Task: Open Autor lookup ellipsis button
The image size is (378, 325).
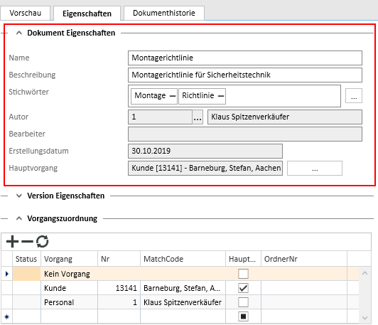Action: tap(198, 117)
